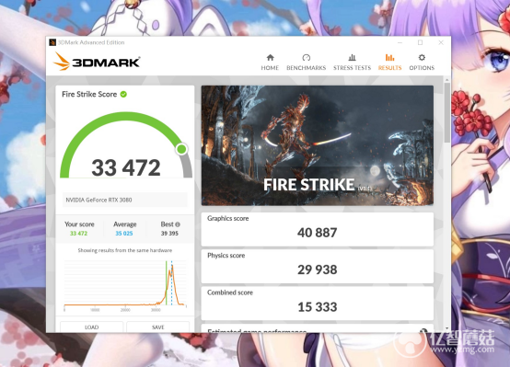
Task: Select the RESULTS bar chart icon
Action: click(389, 58)
